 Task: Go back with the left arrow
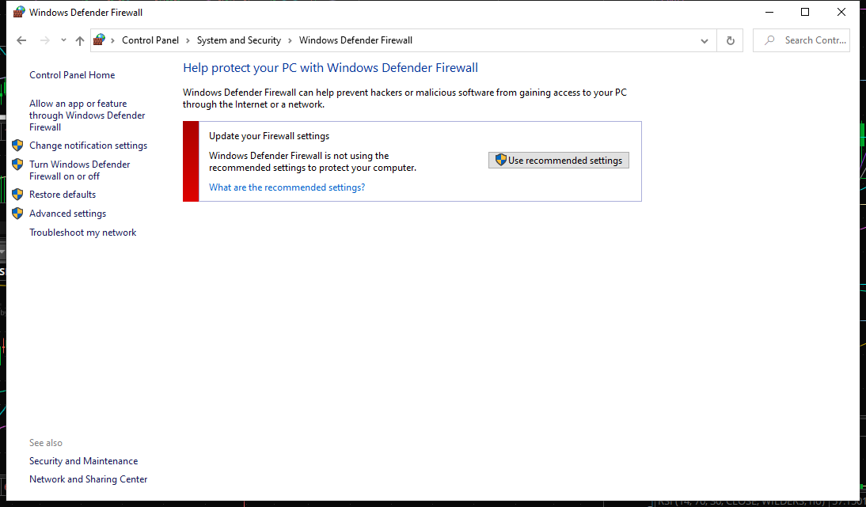tap(21, 40)
